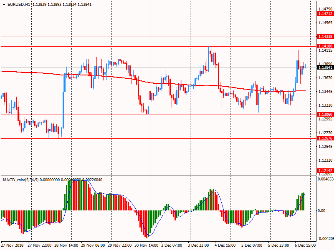Click the 1.13220 price scale value
Image resolution: width=334 pixels, height=250 pixels.
(x=325, y=105)
